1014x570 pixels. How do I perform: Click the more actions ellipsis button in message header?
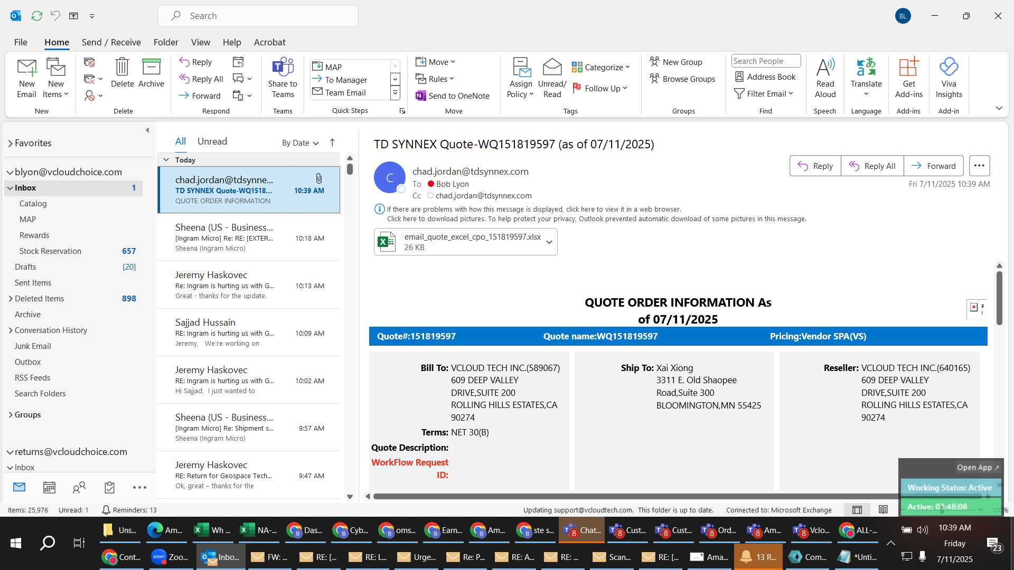click(979, 166)
